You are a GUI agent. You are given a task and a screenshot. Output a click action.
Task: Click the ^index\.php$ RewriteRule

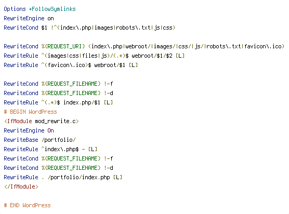pyautogui.click(x=50, y=150)
